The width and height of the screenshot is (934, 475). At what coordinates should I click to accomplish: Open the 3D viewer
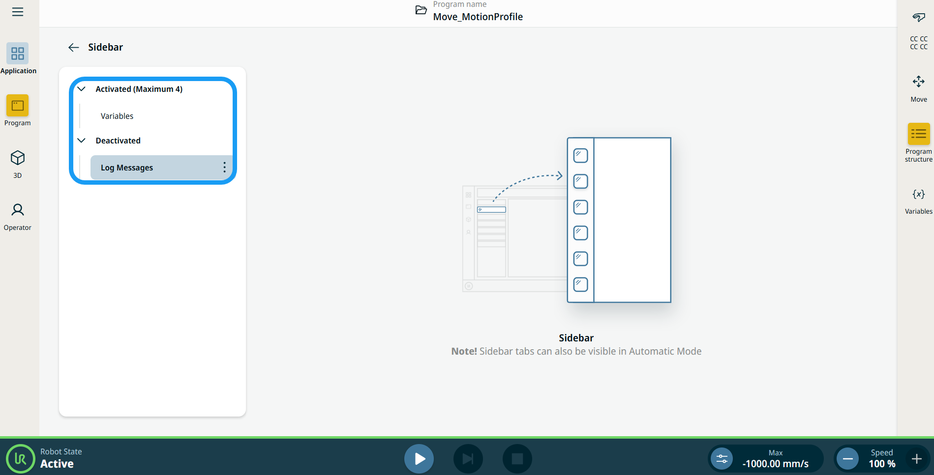pos(18,163)
